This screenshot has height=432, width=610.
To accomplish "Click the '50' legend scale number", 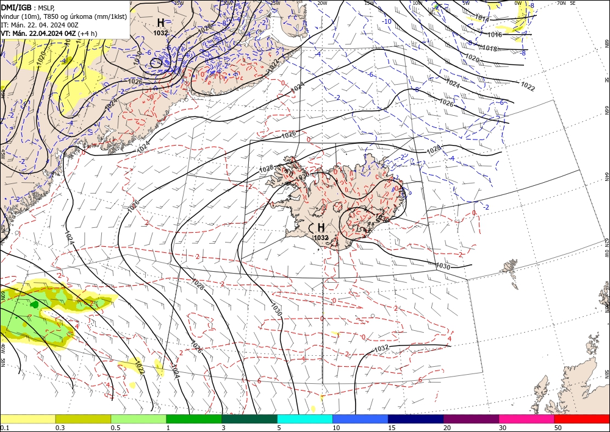I will tap(558, 428).
